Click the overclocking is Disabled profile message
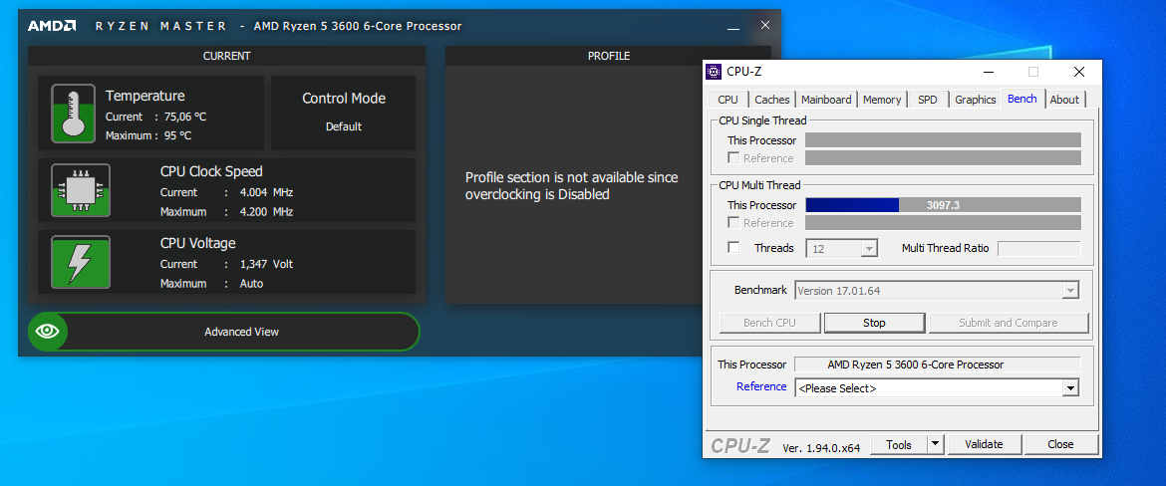This screenshot has height=486, width=1166. pos(572,186)
